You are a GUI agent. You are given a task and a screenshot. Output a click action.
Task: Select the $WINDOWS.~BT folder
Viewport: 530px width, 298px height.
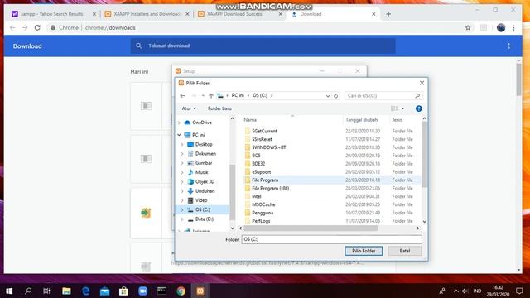pyautogui.click(x=268, y=147)
